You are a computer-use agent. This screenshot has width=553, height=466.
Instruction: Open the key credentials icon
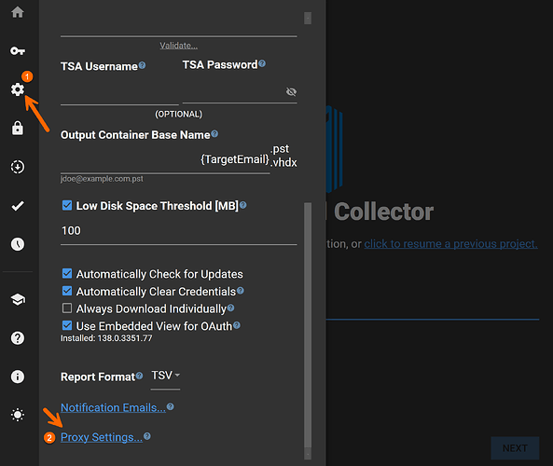click(x=18, y=51)
